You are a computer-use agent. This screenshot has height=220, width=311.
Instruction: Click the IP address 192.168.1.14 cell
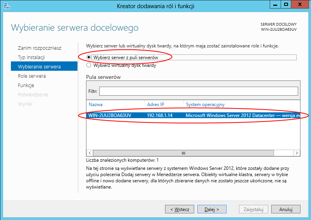(x=160, y=115)
